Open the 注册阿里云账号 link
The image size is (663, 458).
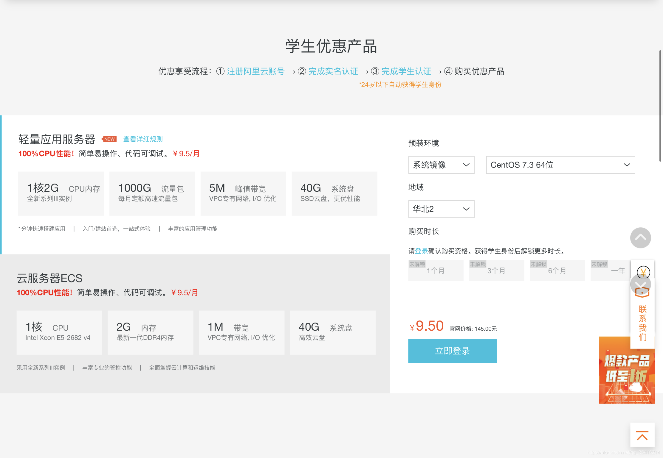(x=256, y=71)
